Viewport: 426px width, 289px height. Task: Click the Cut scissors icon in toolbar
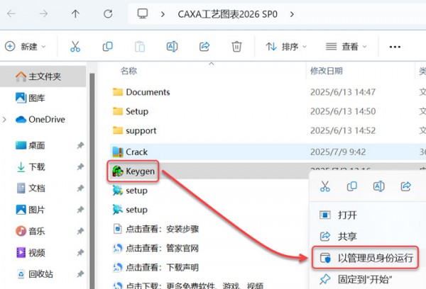[75, 47]
